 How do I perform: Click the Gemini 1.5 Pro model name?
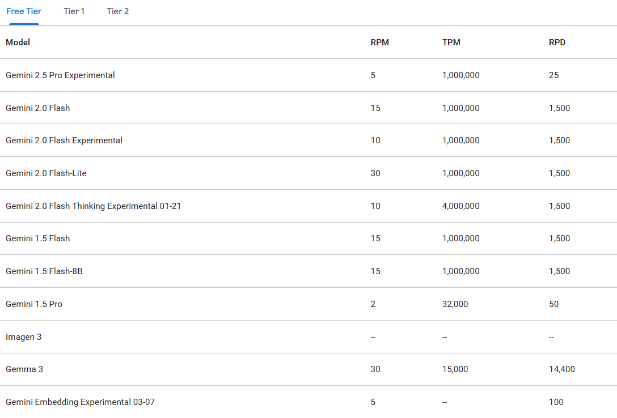(34, 304)
